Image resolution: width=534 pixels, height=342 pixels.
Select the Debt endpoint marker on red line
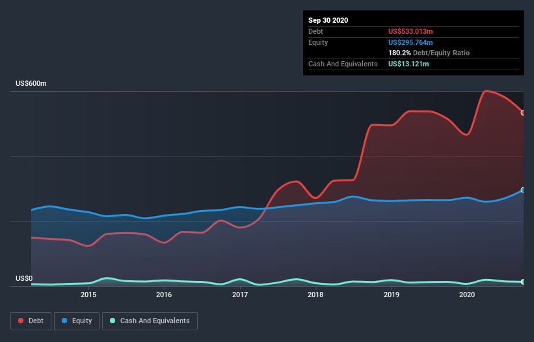click(x=523, y=112)
